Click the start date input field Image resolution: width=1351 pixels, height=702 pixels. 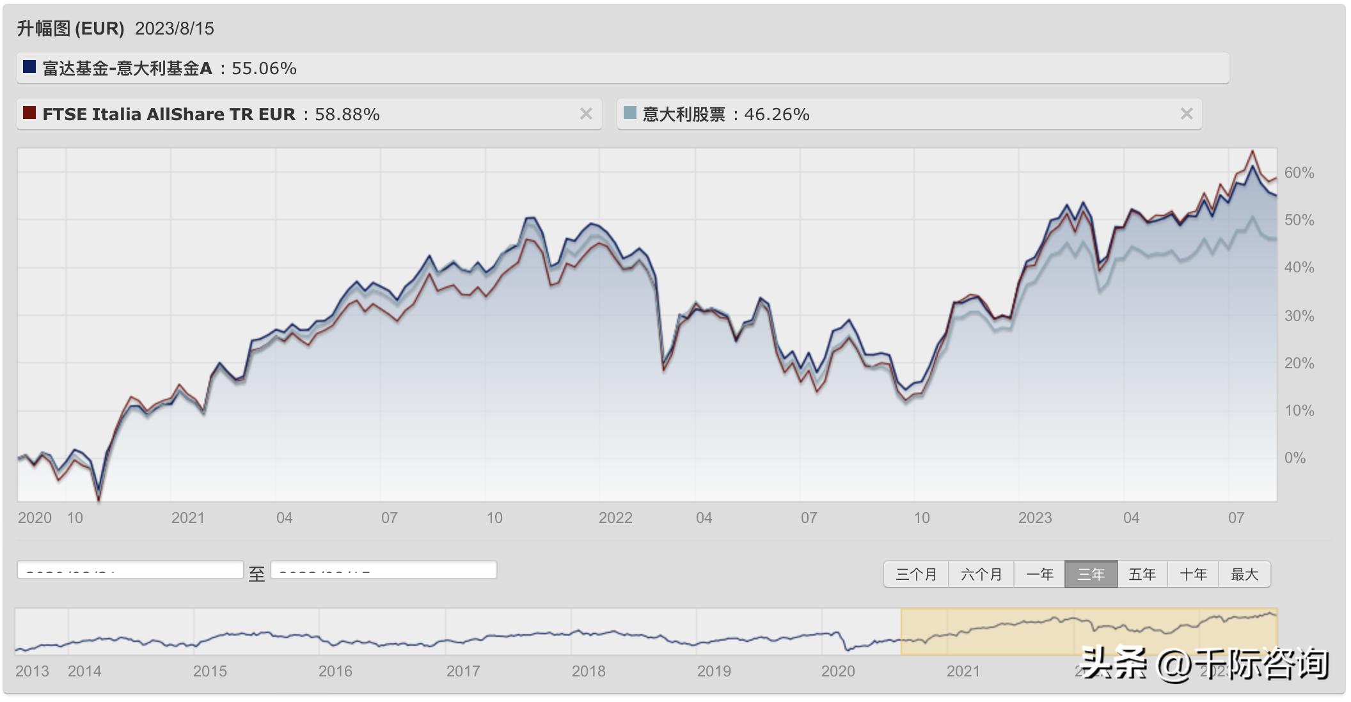pyautogui.click(x=130, y=570)
